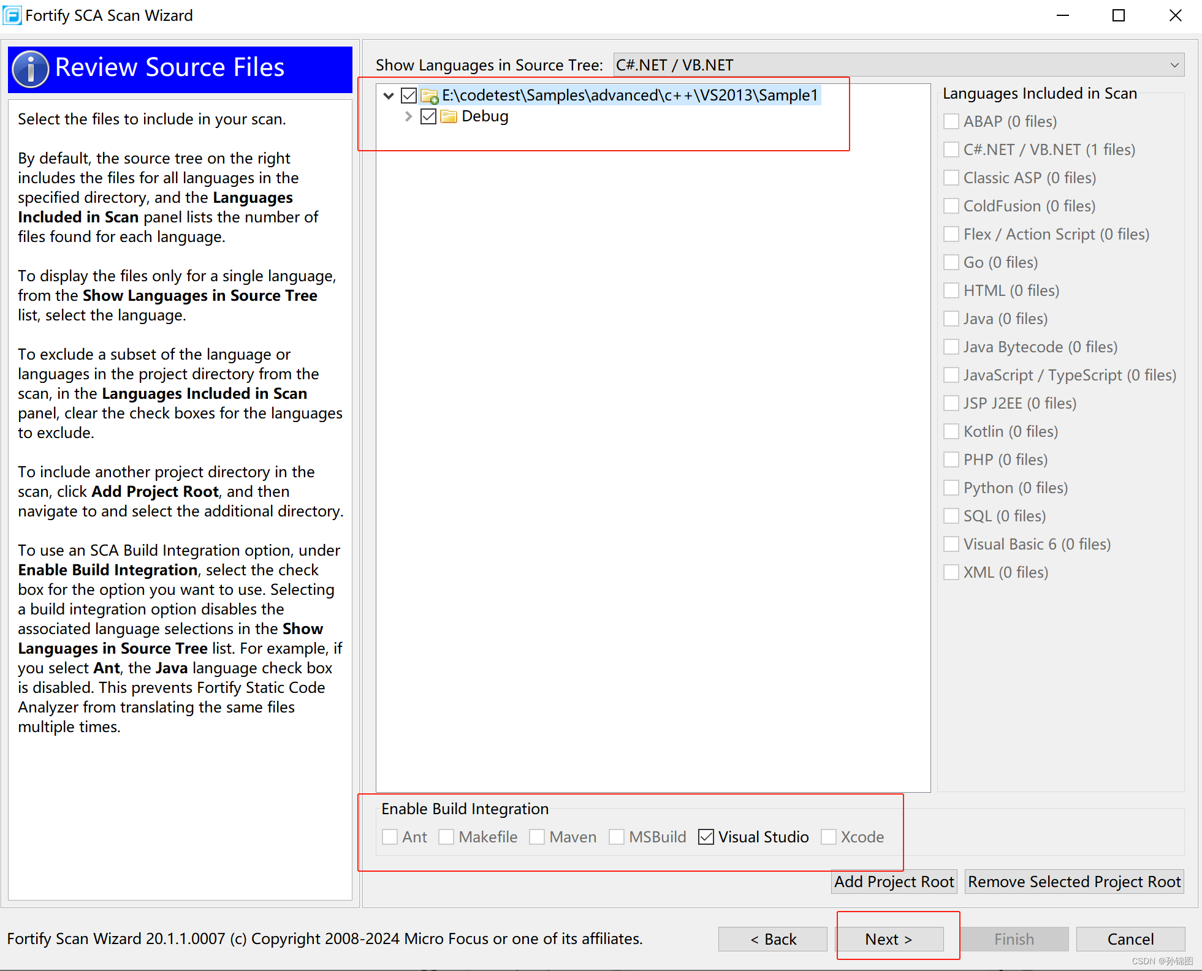
Task: Maximize the Scan Wizard window
Action: click(x=1119, y=15)
